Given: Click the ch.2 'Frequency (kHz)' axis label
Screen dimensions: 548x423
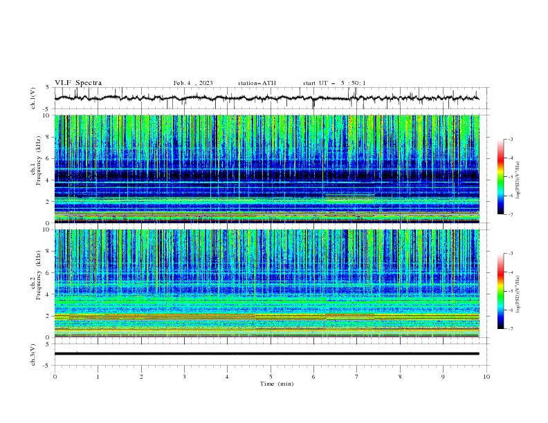Looking at the screenshot, I should point(38,274).
